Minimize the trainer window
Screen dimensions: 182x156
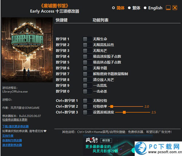click(168, 8)
